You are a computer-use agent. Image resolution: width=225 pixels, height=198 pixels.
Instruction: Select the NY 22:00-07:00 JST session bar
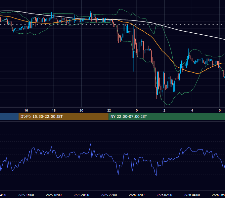point(166,116)
